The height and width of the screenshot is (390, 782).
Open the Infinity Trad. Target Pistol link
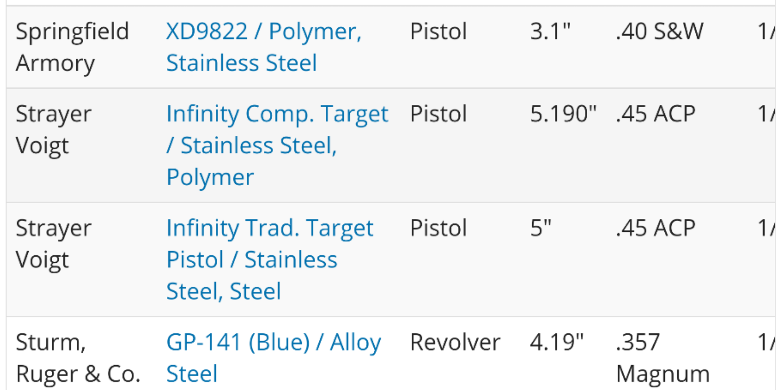270,260
